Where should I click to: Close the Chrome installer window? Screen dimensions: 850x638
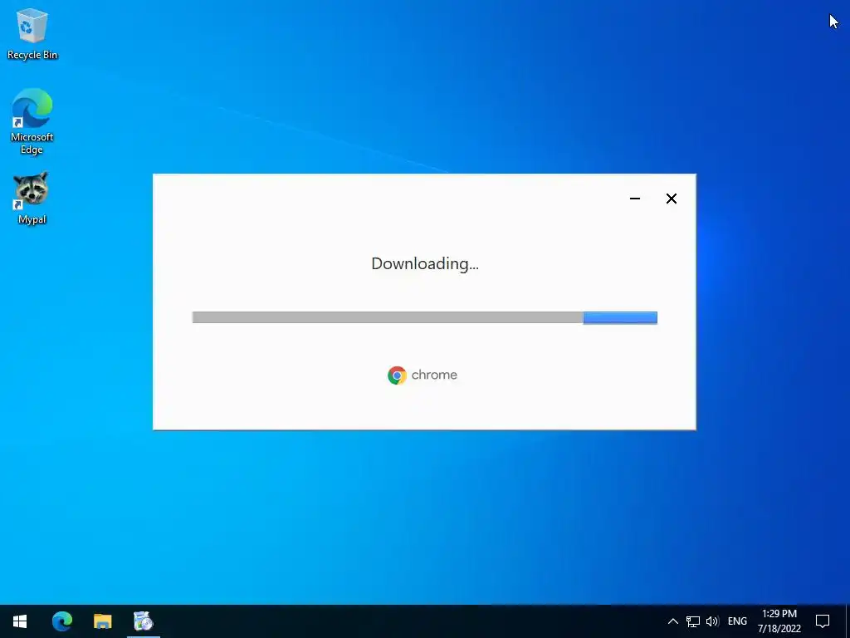click(671, 199)
